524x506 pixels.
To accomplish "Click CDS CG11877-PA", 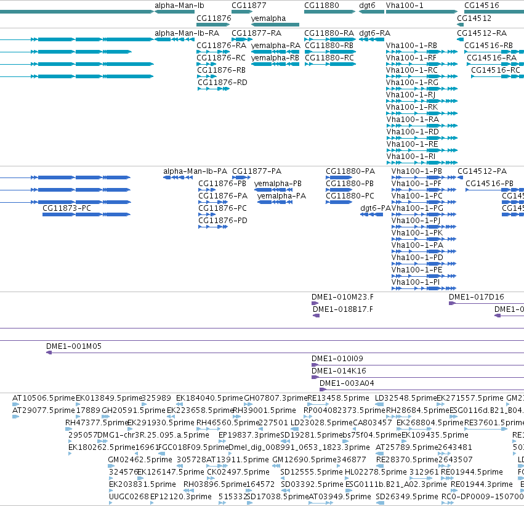I will [257, 171].
